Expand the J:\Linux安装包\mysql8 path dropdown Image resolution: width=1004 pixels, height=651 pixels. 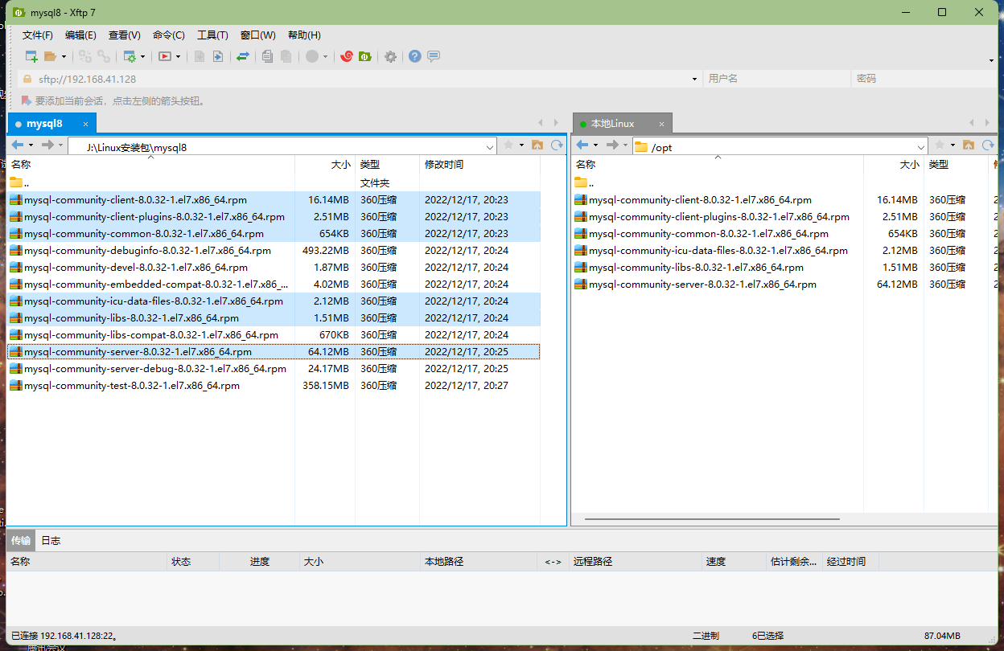coord(490,147)
